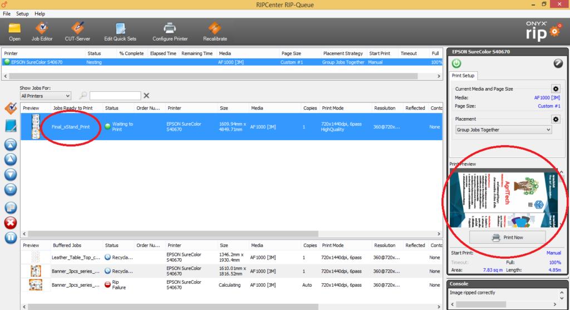
Task: Start the Recalibrate tool
Action: (x=214, y=28)
